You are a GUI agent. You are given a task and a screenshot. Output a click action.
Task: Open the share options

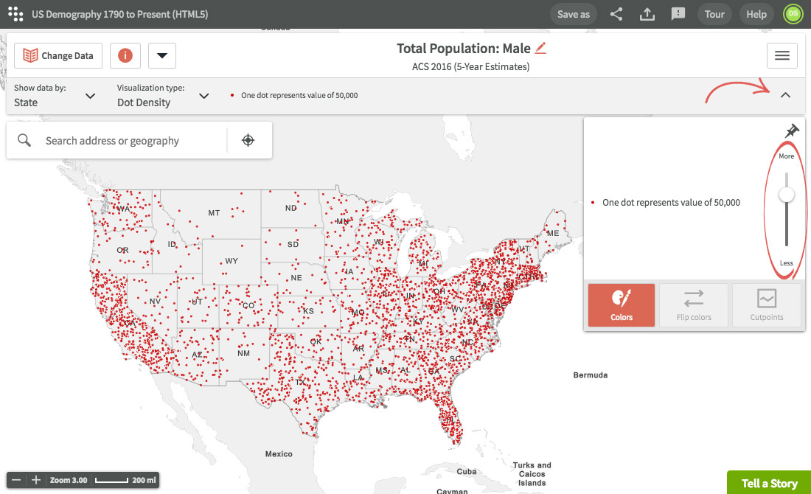616,14
